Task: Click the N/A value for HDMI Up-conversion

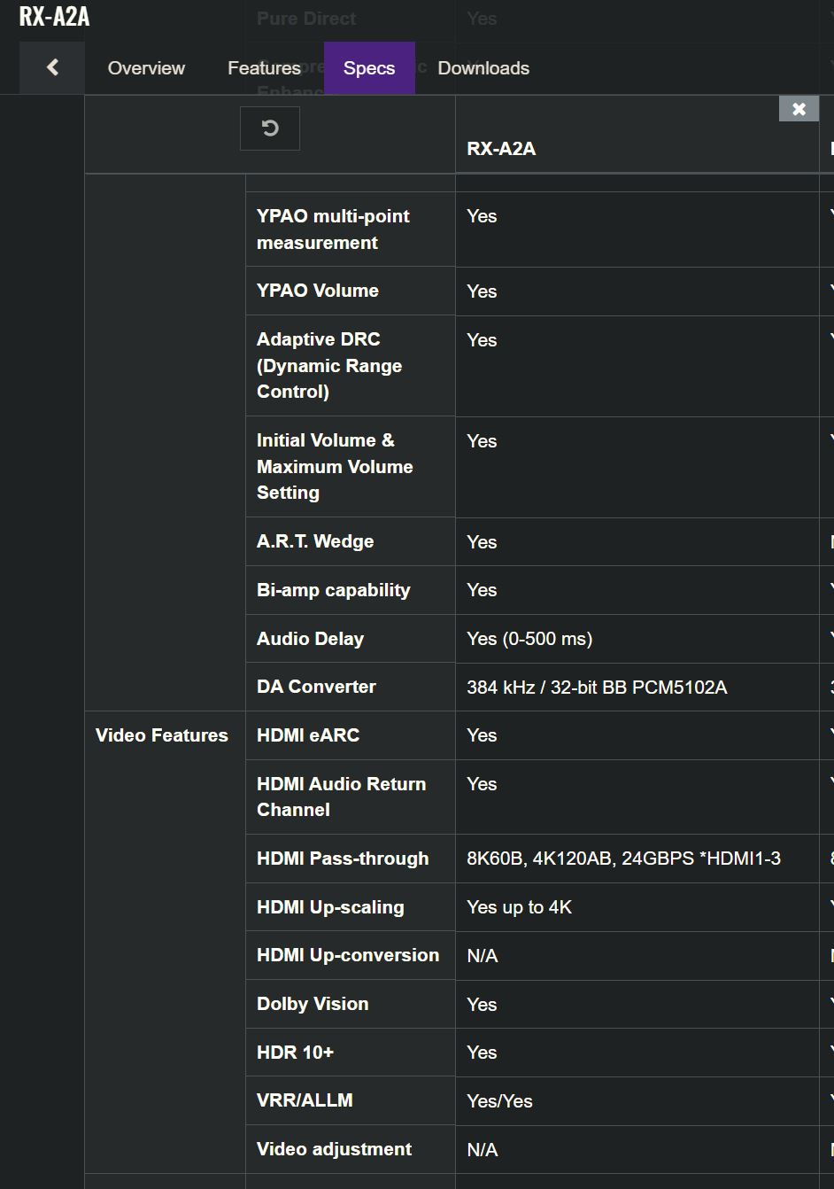Action: (483, 956)
